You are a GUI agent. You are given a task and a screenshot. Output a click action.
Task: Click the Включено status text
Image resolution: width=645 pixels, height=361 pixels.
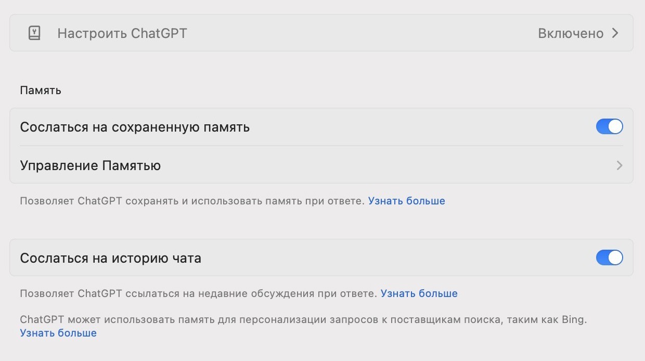(570, 33)
